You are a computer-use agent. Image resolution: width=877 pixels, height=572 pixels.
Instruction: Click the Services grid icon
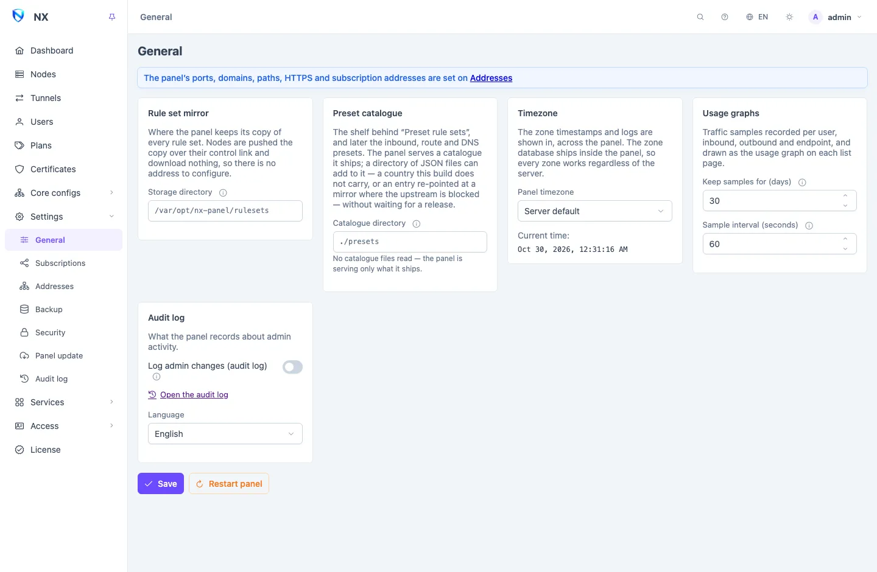pyautogui.click(x=19, y=402)
